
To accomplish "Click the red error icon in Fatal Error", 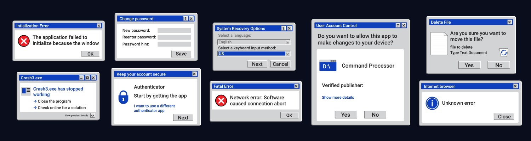I will 221,101.
